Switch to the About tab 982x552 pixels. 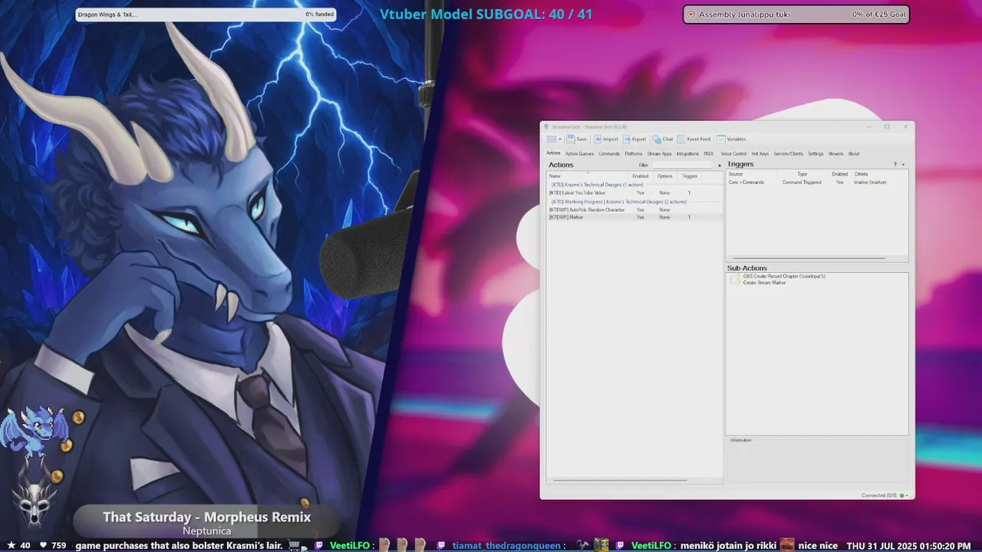coord(854,153)
